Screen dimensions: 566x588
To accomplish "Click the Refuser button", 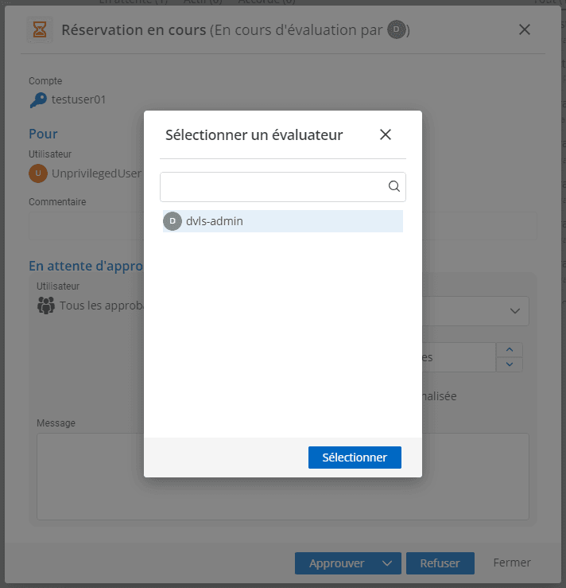I will click(x=440, y=563).
